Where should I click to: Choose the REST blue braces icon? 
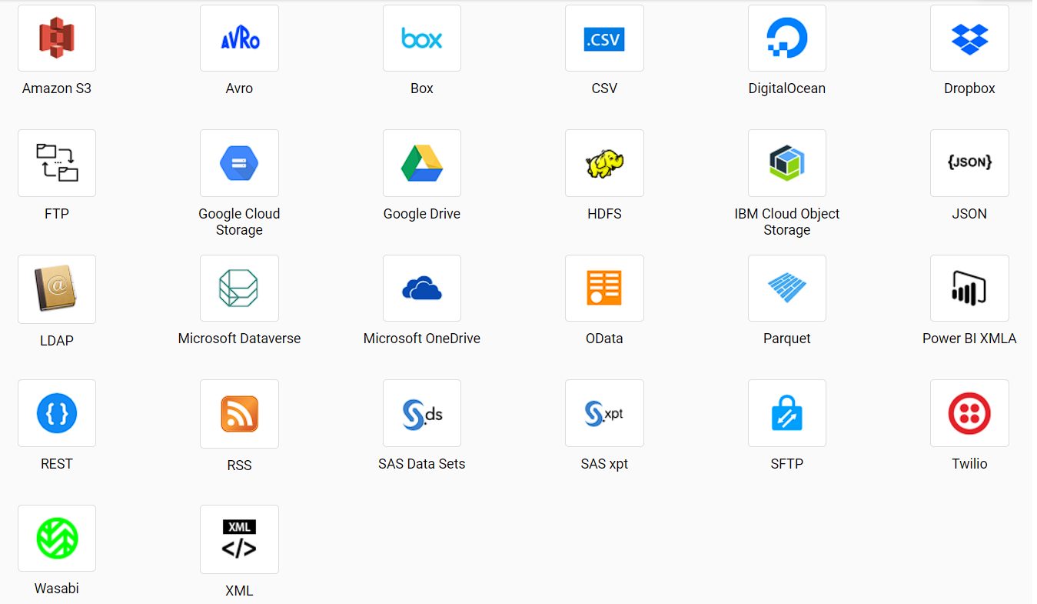tap(57, 413)
